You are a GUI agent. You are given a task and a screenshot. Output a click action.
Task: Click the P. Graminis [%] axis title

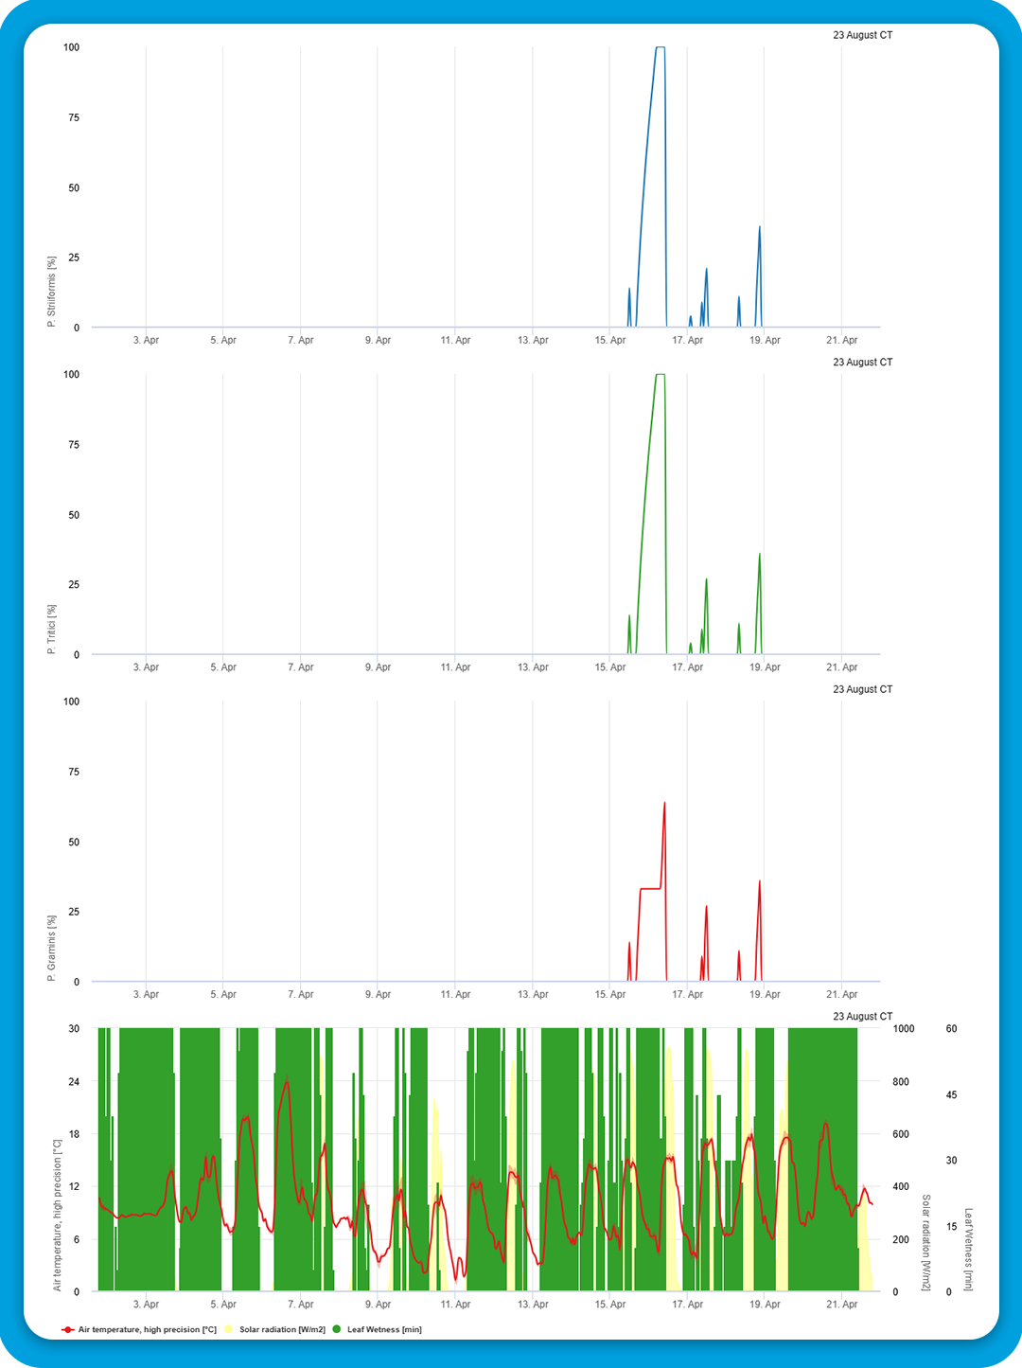point(52,948)
